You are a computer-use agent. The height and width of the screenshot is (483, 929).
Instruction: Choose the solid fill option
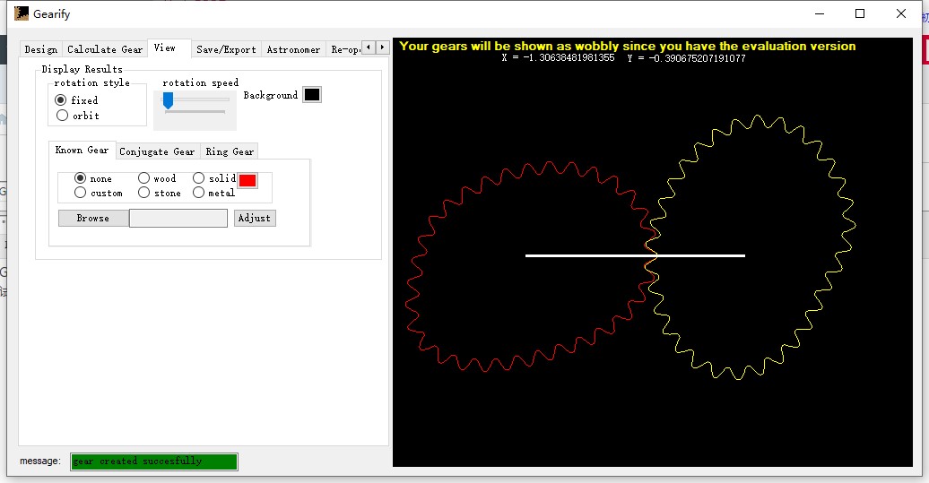[214, 178]
